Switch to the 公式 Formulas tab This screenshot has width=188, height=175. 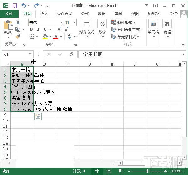click(85, 14)
